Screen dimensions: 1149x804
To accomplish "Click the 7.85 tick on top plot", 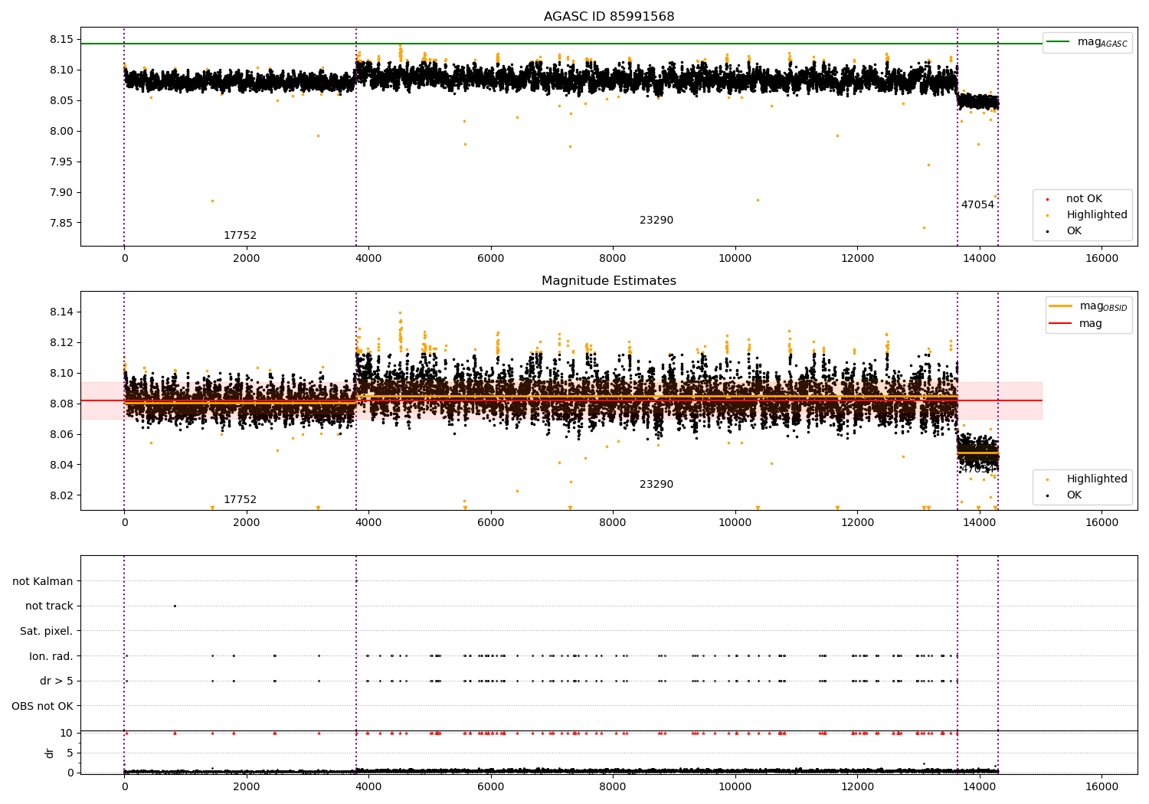I will tap(61, 223).
